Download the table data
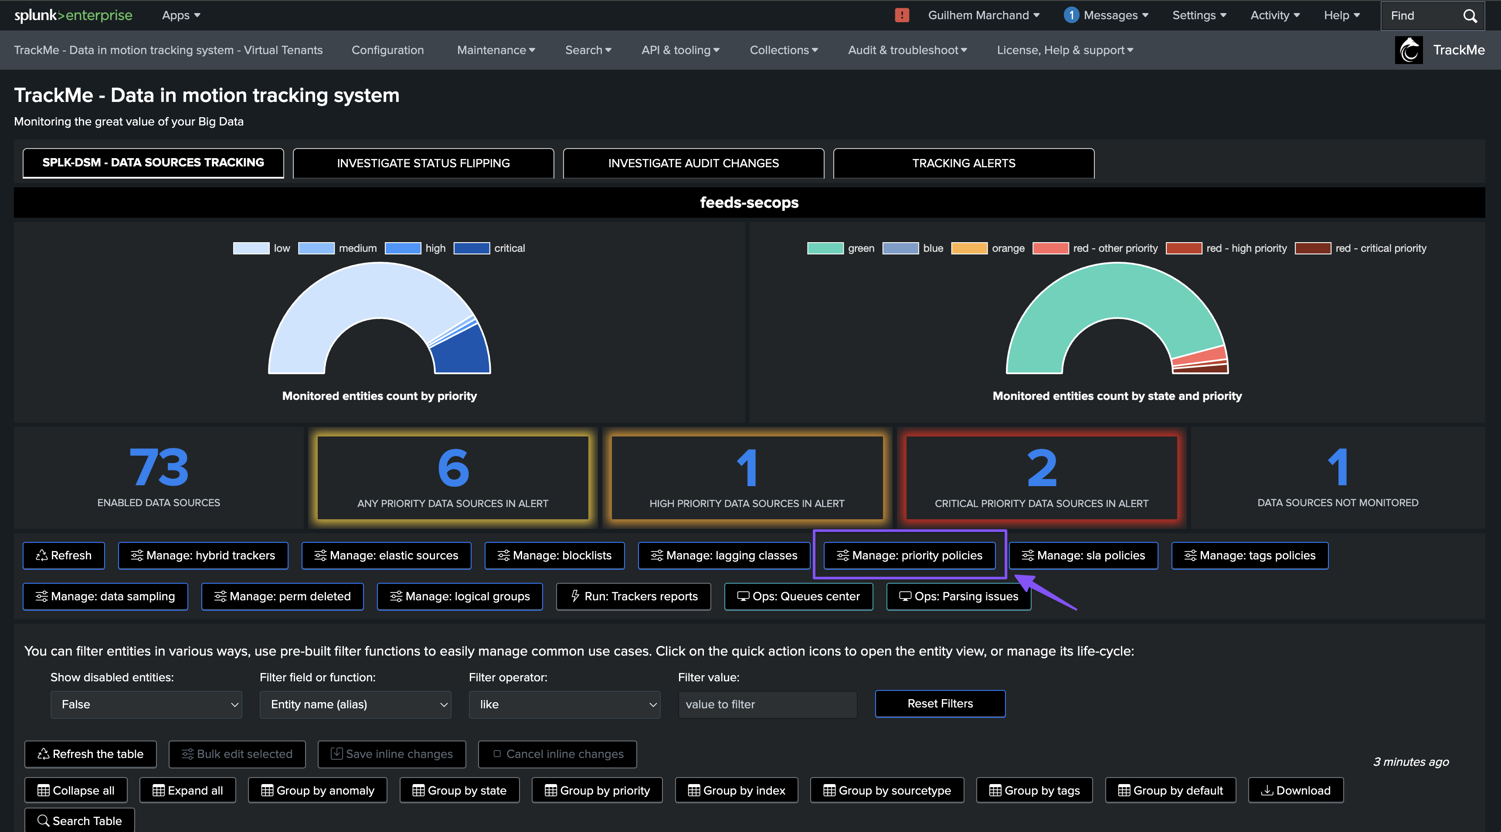This screenshot has height=832, width=1501. pos(1296,790)
